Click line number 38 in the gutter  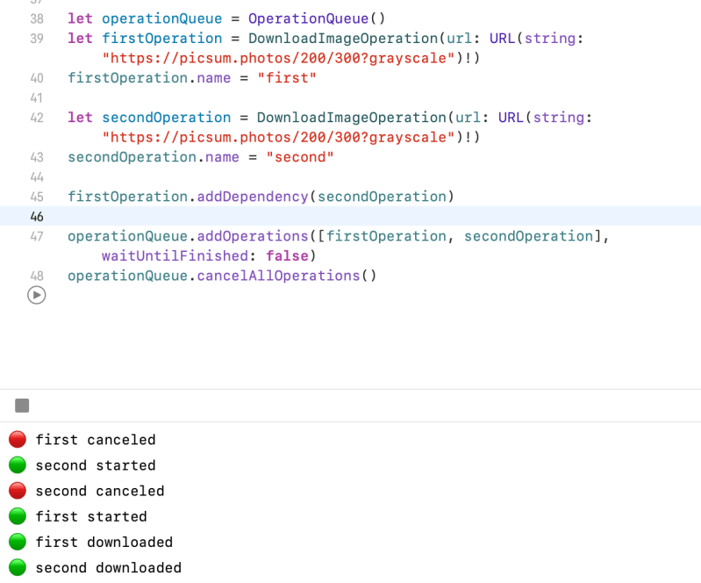point(36,18)
